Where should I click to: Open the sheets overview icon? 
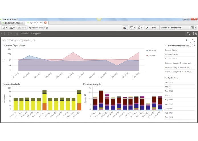193,28
